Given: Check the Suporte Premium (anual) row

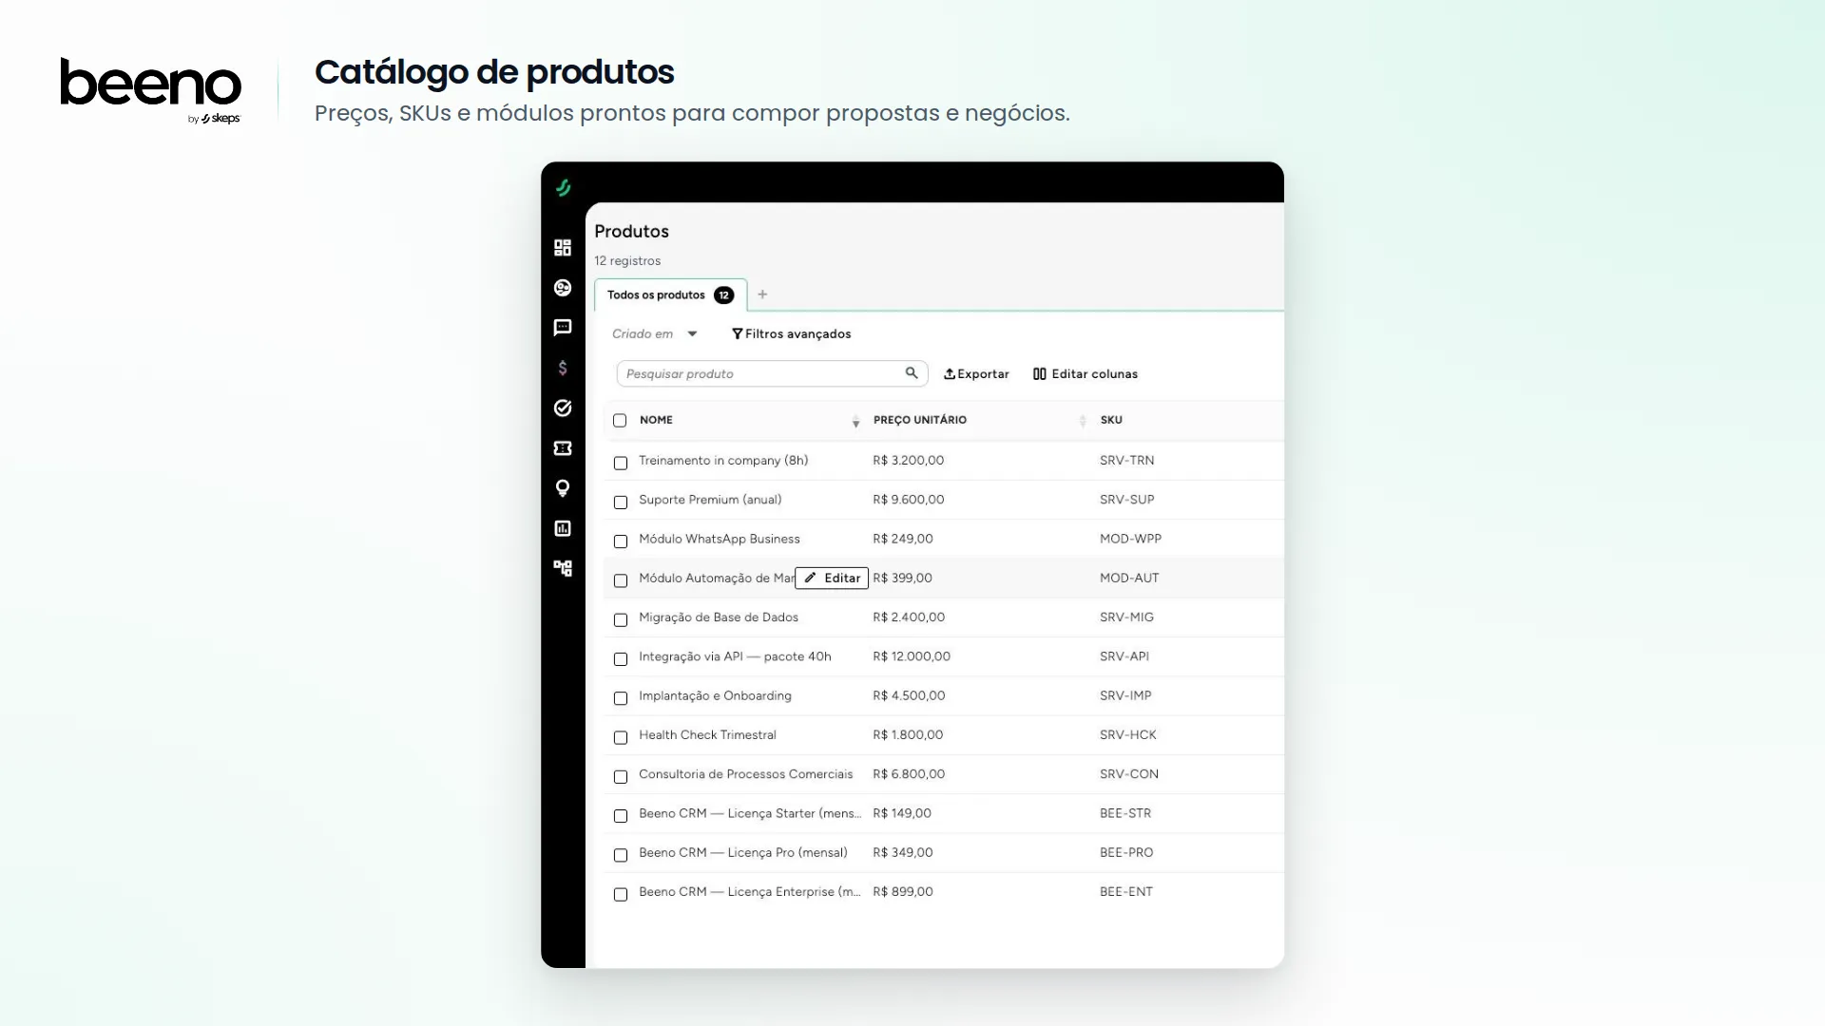Looking at the screenshot, I should (x=621, y=502).
